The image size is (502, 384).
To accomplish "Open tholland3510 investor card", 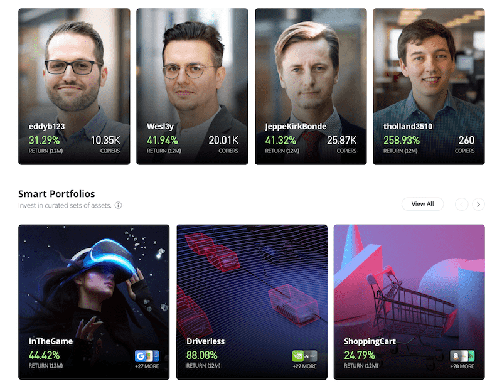I will [429, 87].
